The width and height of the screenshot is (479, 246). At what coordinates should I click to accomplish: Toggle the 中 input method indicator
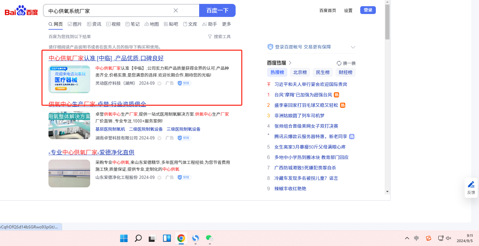tap(416, 238)
